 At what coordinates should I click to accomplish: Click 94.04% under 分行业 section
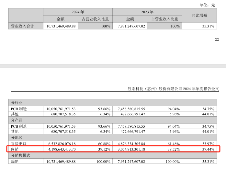click(x=174, y=109)
